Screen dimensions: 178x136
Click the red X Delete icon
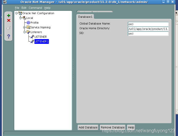click(9, 21)
